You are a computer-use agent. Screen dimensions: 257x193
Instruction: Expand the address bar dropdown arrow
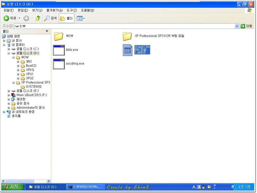[237, 26]
